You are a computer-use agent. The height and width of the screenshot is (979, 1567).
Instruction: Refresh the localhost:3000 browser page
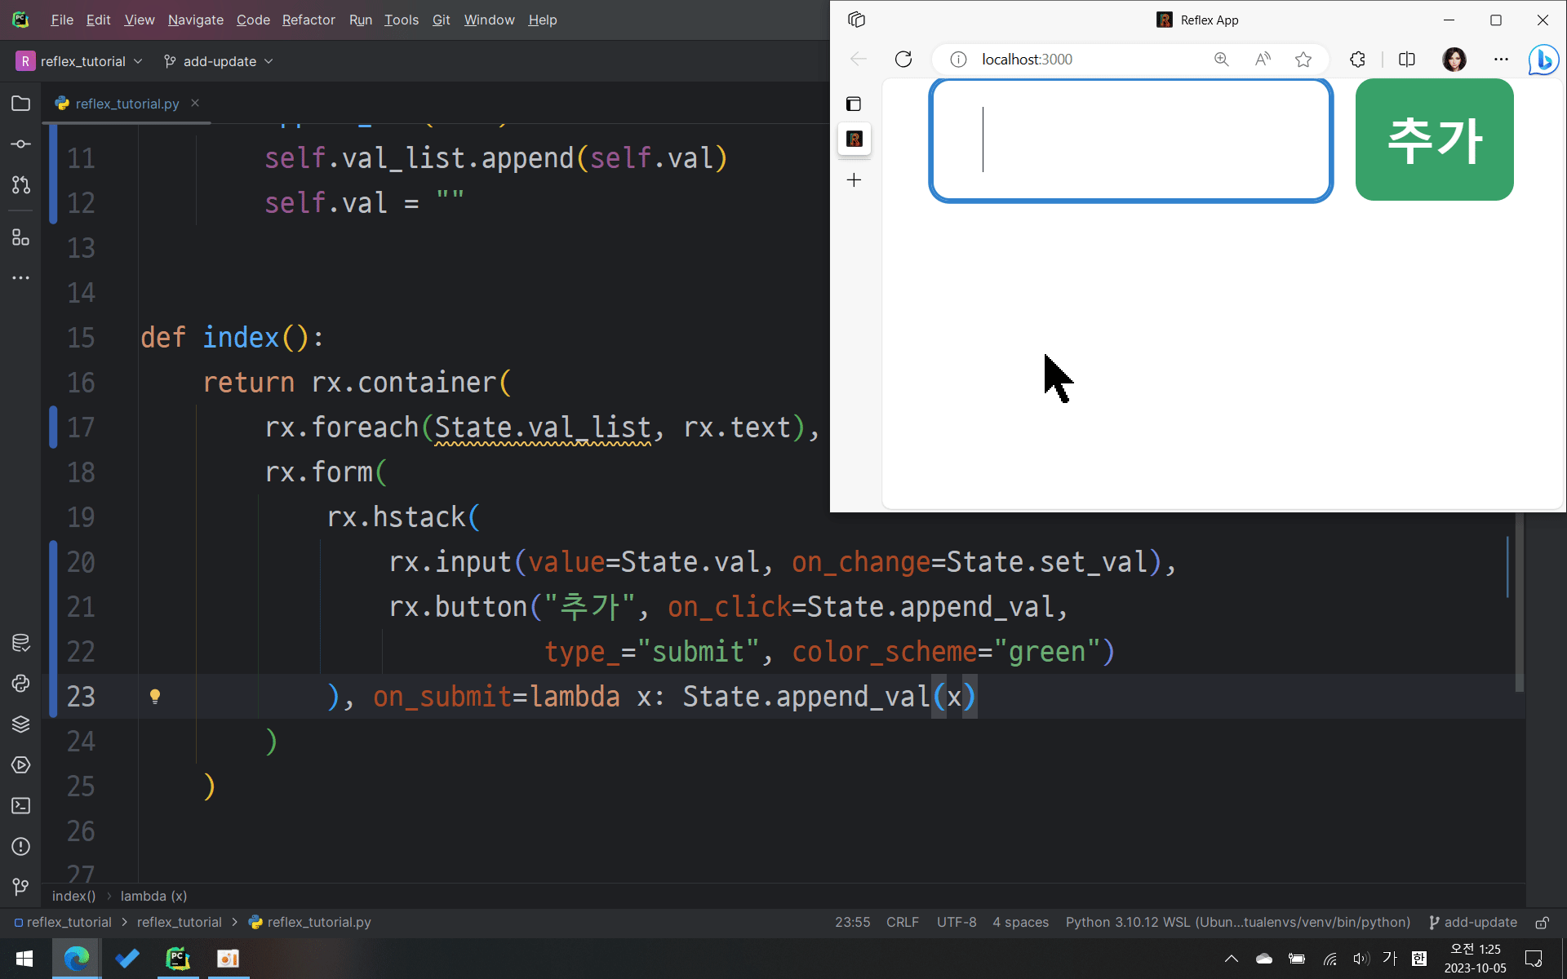[903, 60]
